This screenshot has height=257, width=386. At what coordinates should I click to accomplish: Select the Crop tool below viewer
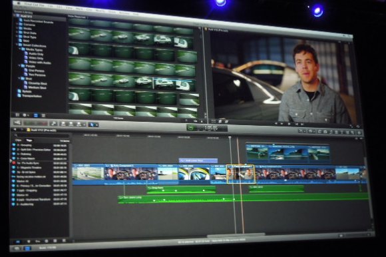(x=220, y=121)
